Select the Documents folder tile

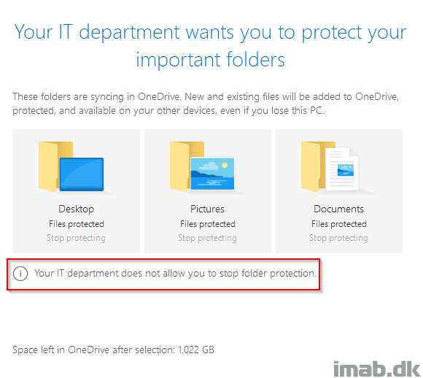coord(339,191)
